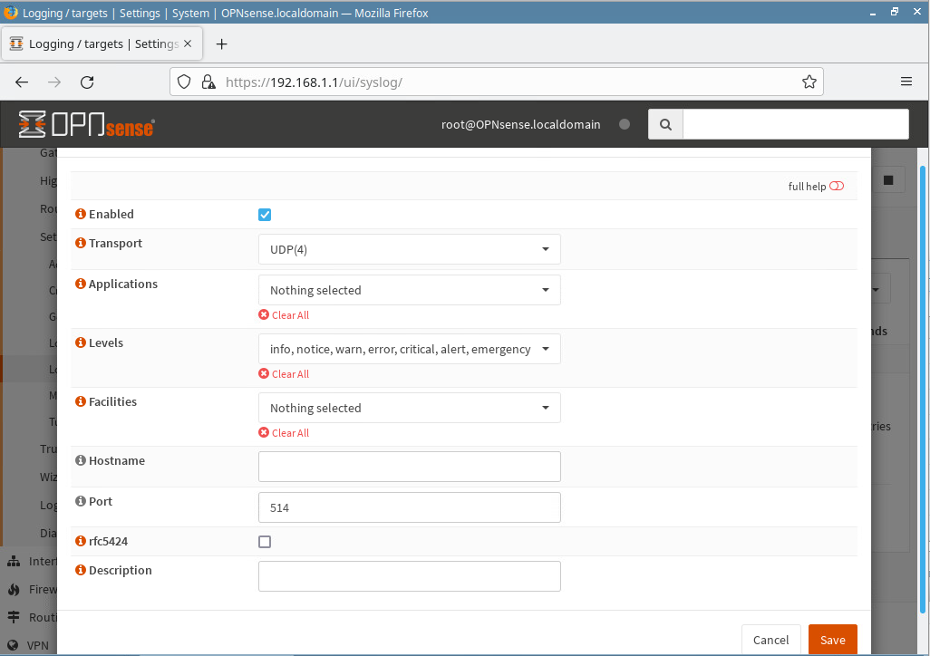This screenshot has width=930, height=656.
Task: Click the Hostname input field
Action: 409,467
